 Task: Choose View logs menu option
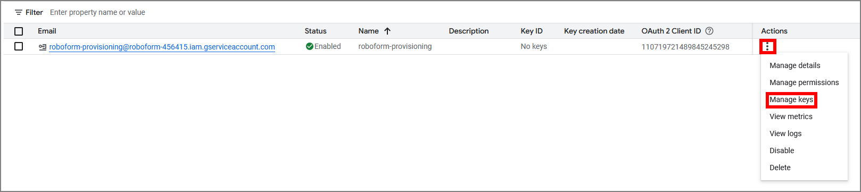click(785, 133)
